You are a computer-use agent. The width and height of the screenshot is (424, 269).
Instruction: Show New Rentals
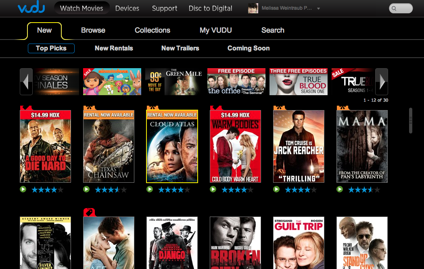114,48
